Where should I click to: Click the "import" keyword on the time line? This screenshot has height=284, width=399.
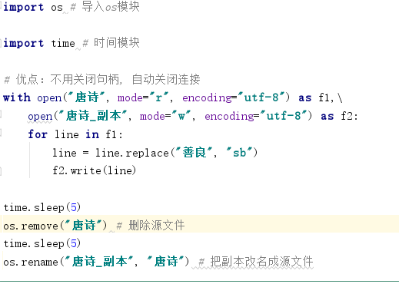tap(24, 43)
